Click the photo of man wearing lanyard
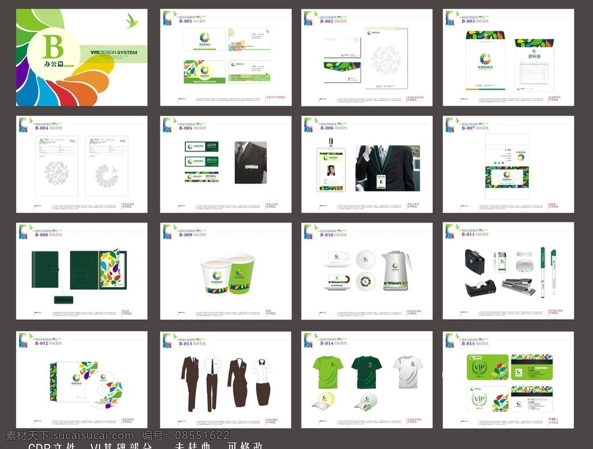The height and width of the screenshot is (449, 593). click(387, 169)
